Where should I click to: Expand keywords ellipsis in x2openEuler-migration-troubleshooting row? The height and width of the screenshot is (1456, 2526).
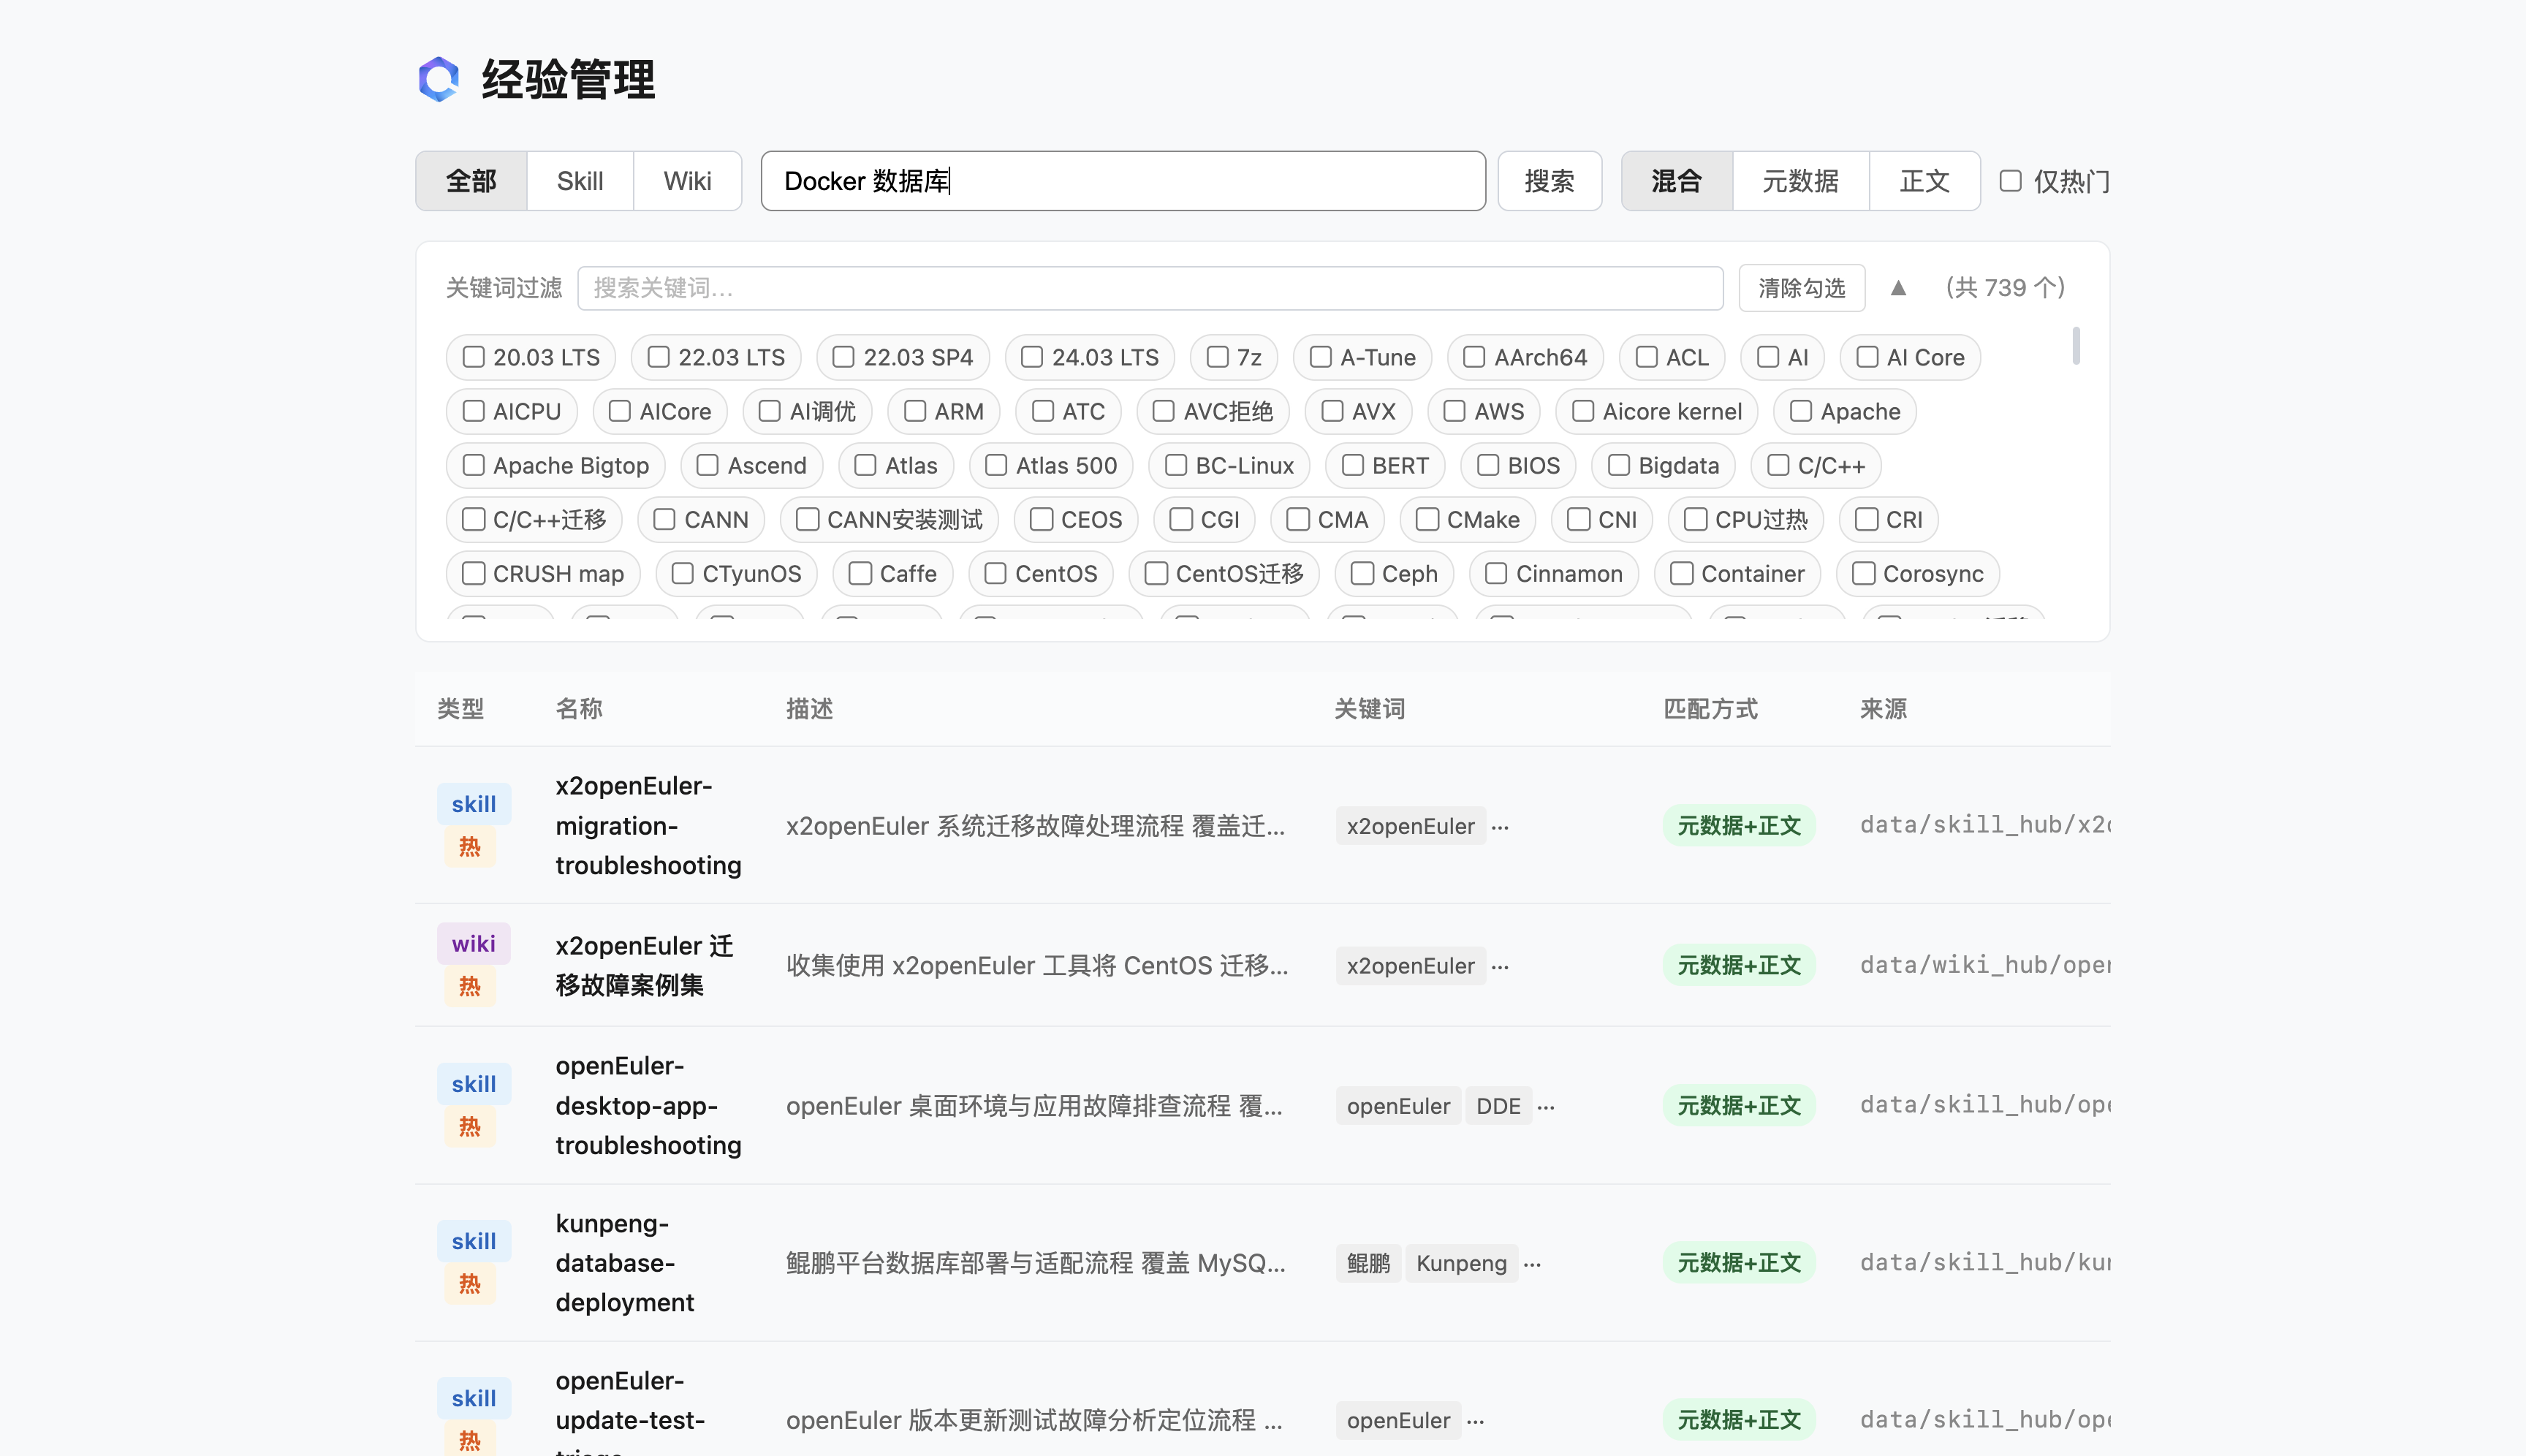[x=1500, y=827]
